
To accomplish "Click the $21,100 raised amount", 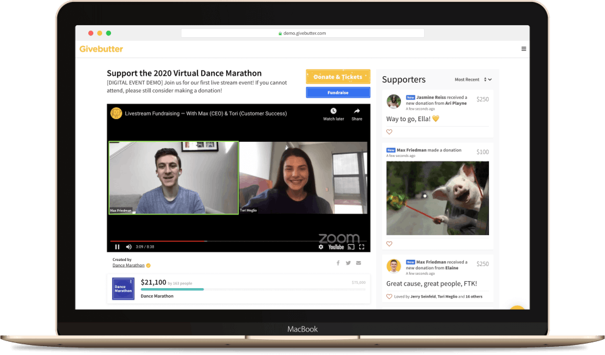I will point(154,282).
